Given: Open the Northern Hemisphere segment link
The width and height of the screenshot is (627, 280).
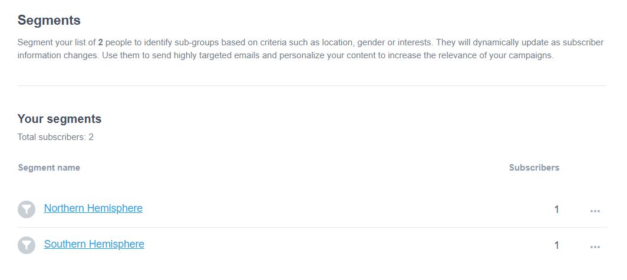Looking at the screenshot, I should pyautogui.click(x=93, y=208).
